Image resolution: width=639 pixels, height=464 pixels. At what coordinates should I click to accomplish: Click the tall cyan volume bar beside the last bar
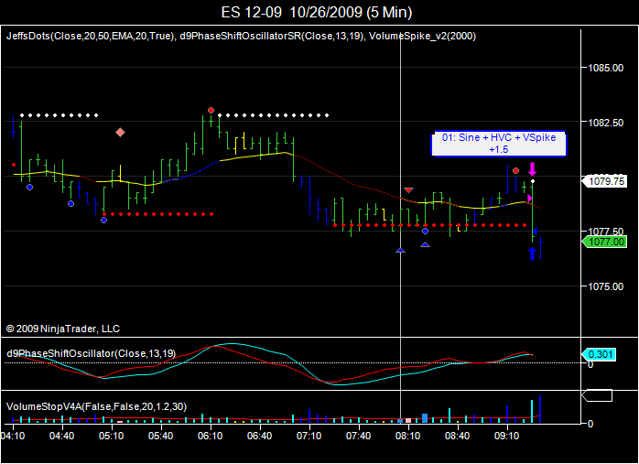coord(532,412)
